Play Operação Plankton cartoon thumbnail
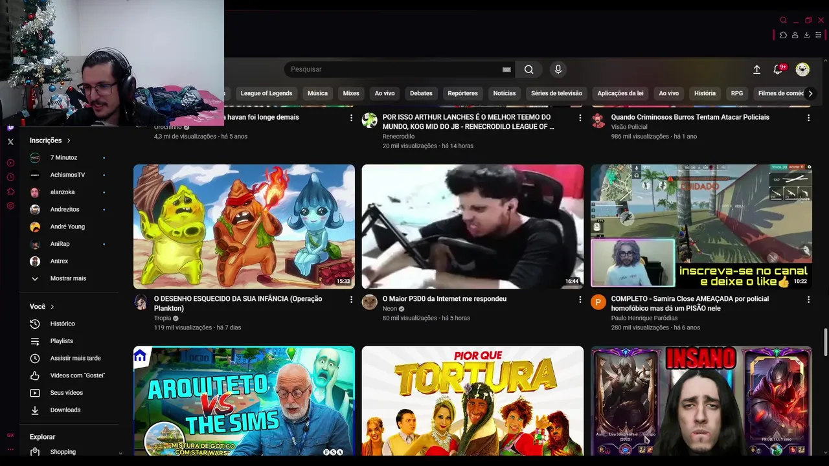 (244, 227)
